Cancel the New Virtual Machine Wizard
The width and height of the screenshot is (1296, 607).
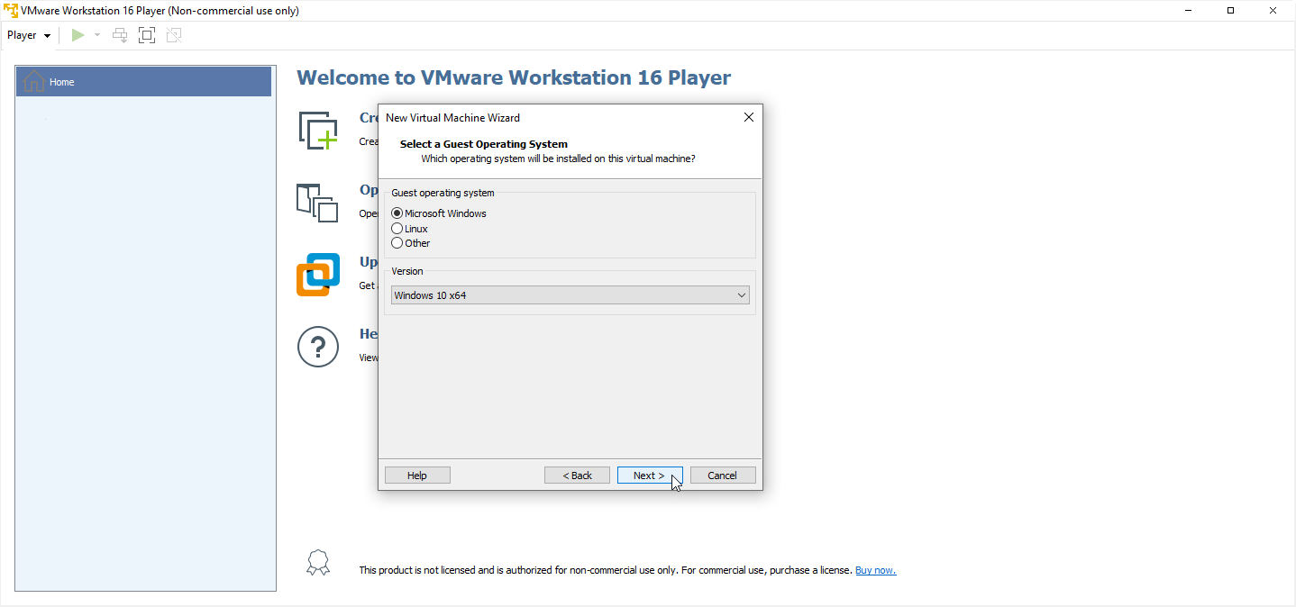pyautogui.click(x=723, y=476)
